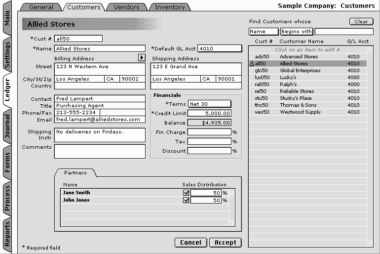Toggle John Jones sales distribution checkbox
Image resolution: width=380 pixels, height=254 pixels.
pos(186,200)
